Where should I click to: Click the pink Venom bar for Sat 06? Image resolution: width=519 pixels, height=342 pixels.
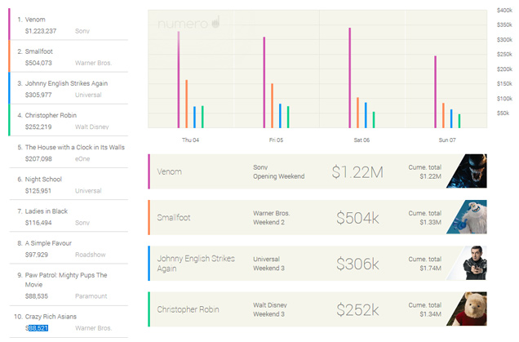coord(349,78)
